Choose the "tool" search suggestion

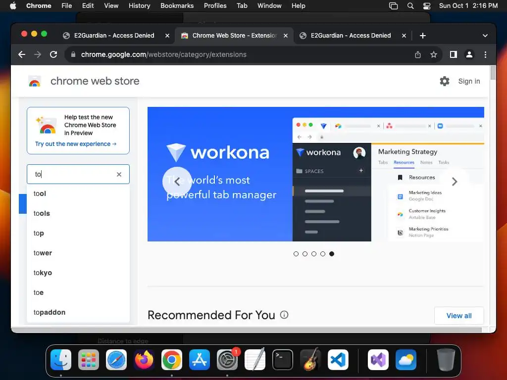pyautogui.click(x=78, y=193)
